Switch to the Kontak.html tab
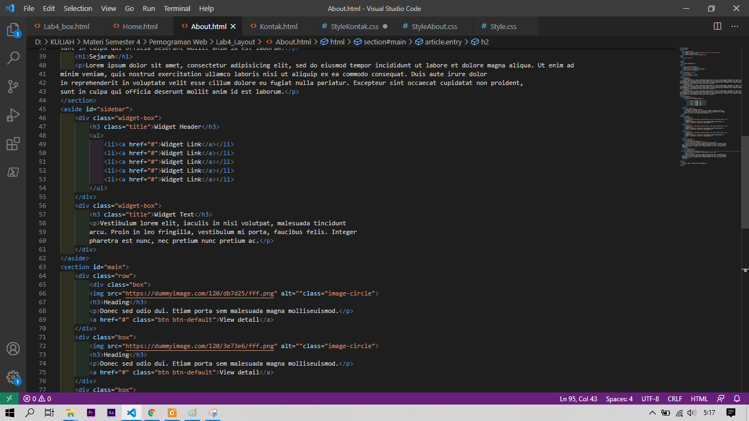Image resolution: width=749 pixels, height=421 pixels. [x=278, y=26]
